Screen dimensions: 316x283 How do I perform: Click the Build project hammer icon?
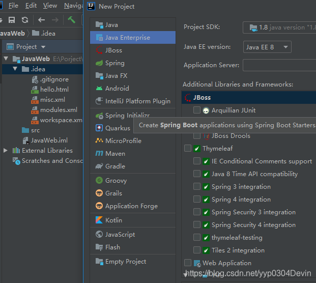(x=72, y=20)
